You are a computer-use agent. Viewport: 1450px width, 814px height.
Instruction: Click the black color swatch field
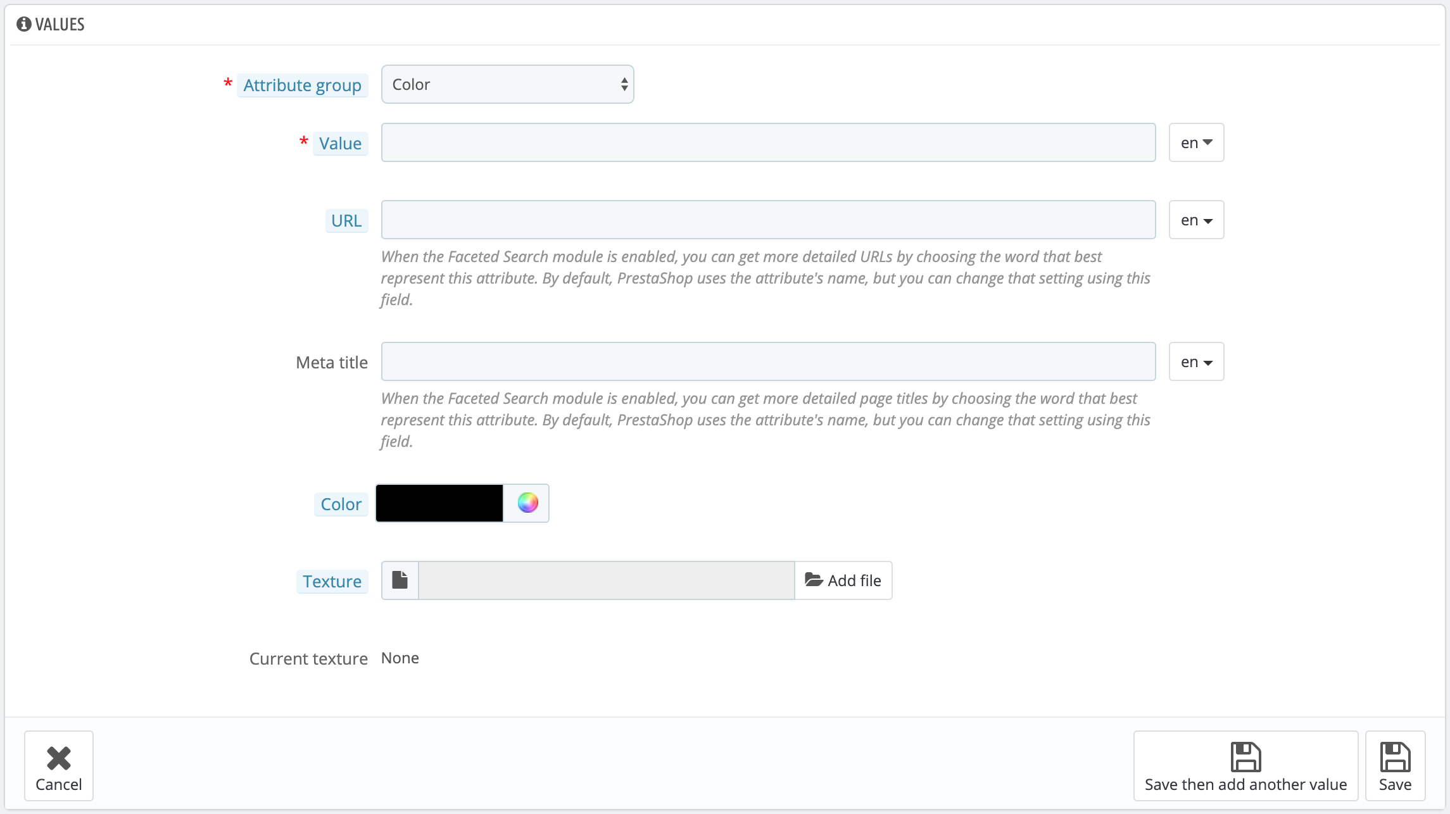(x=439, y=503)
